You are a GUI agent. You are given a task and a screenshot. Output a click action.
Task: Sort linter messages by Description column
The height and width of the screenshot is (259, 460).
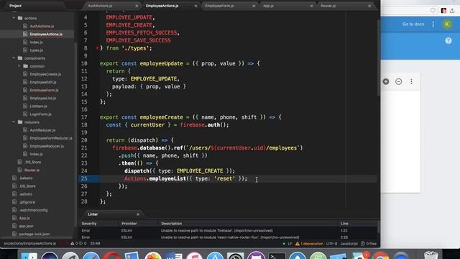[x=171, y=224]
